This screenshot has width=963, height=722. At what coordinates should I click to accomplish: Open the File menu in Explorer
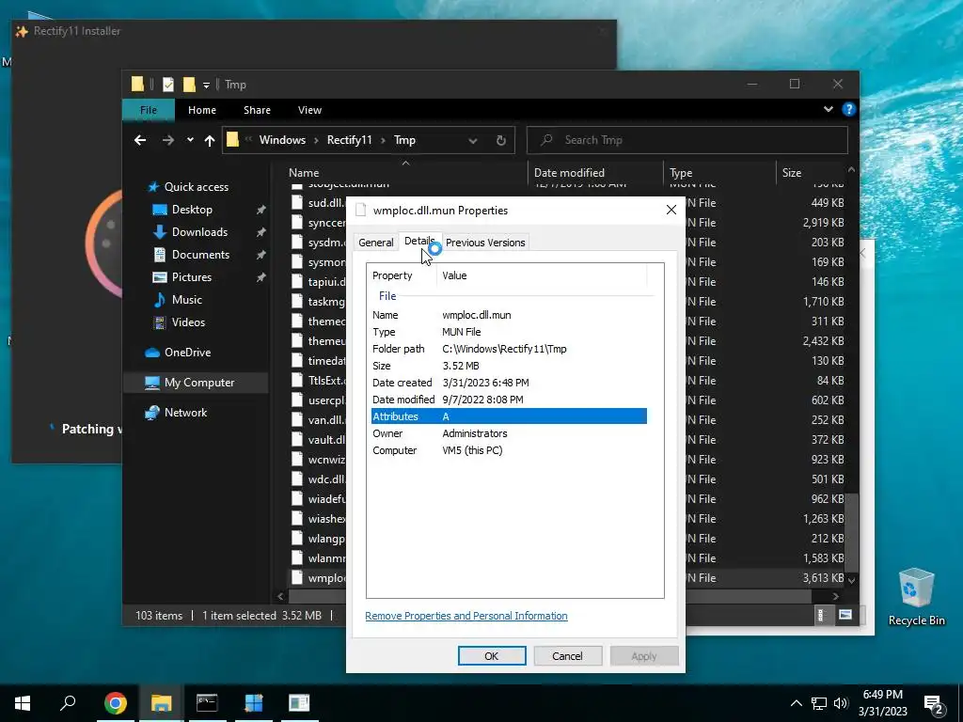(148, 110)
